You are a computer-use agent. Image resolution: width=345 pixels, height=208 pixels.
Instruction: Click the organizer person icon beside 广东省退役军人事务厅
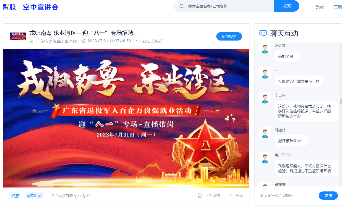coord(32,41)
